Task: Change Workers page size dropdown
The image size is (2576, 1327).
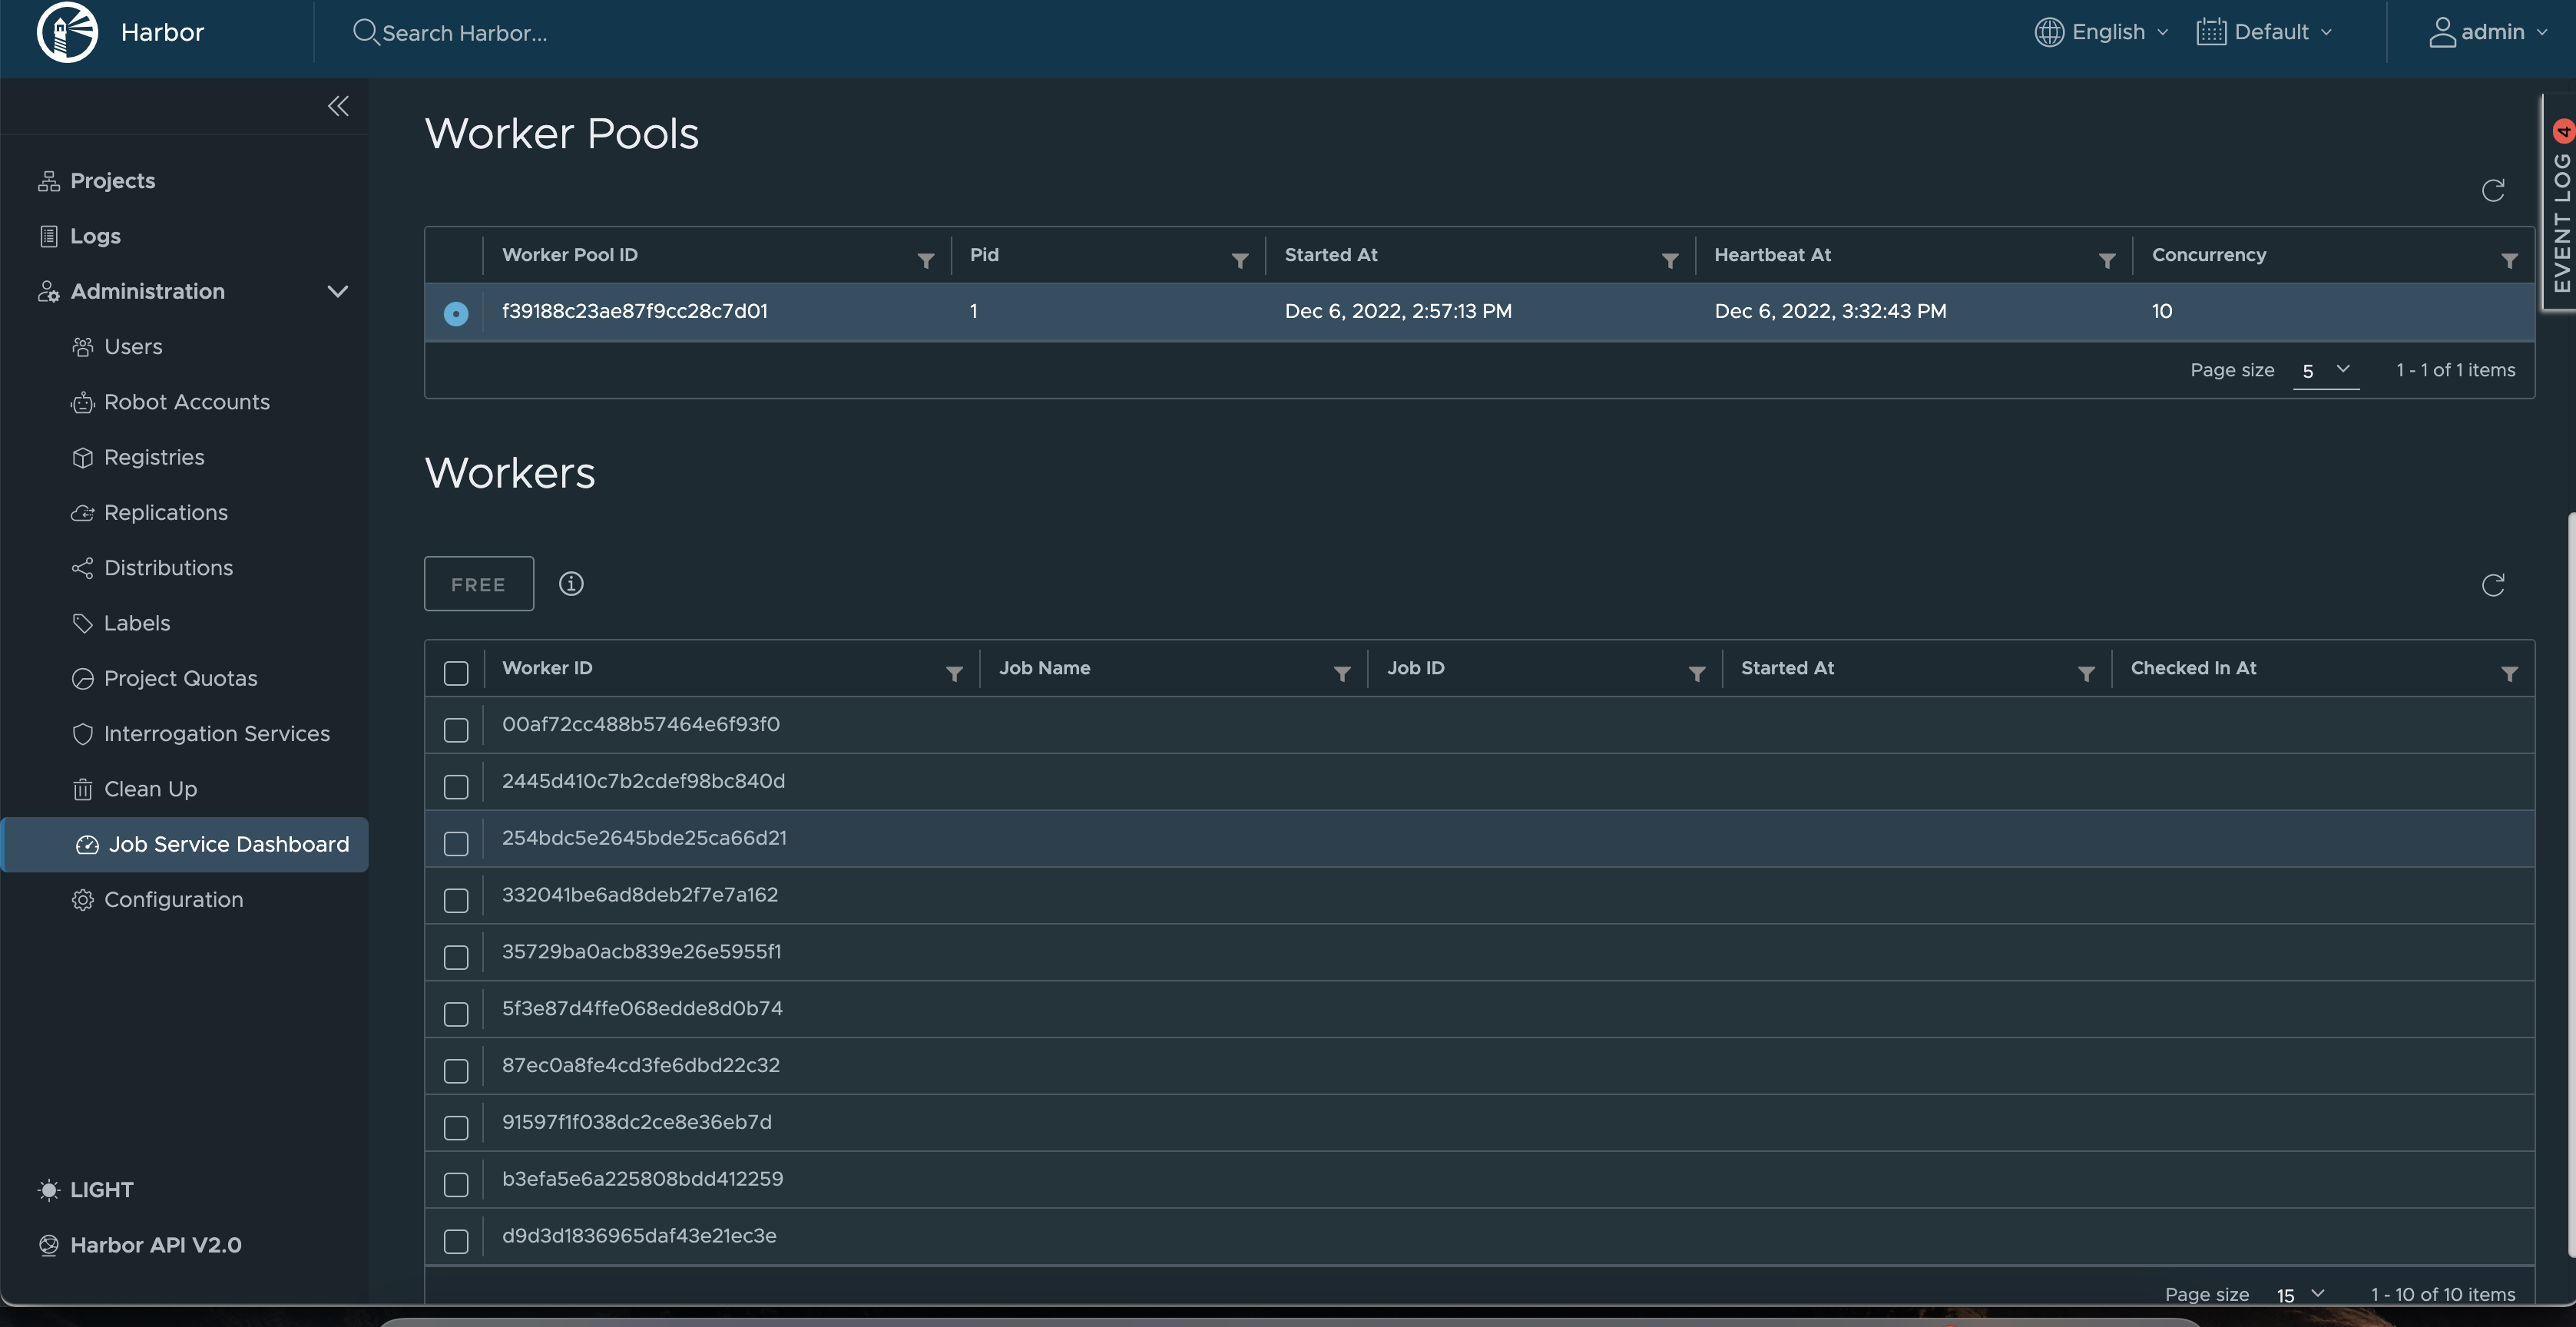Action: click(x=2300, y=1295)
